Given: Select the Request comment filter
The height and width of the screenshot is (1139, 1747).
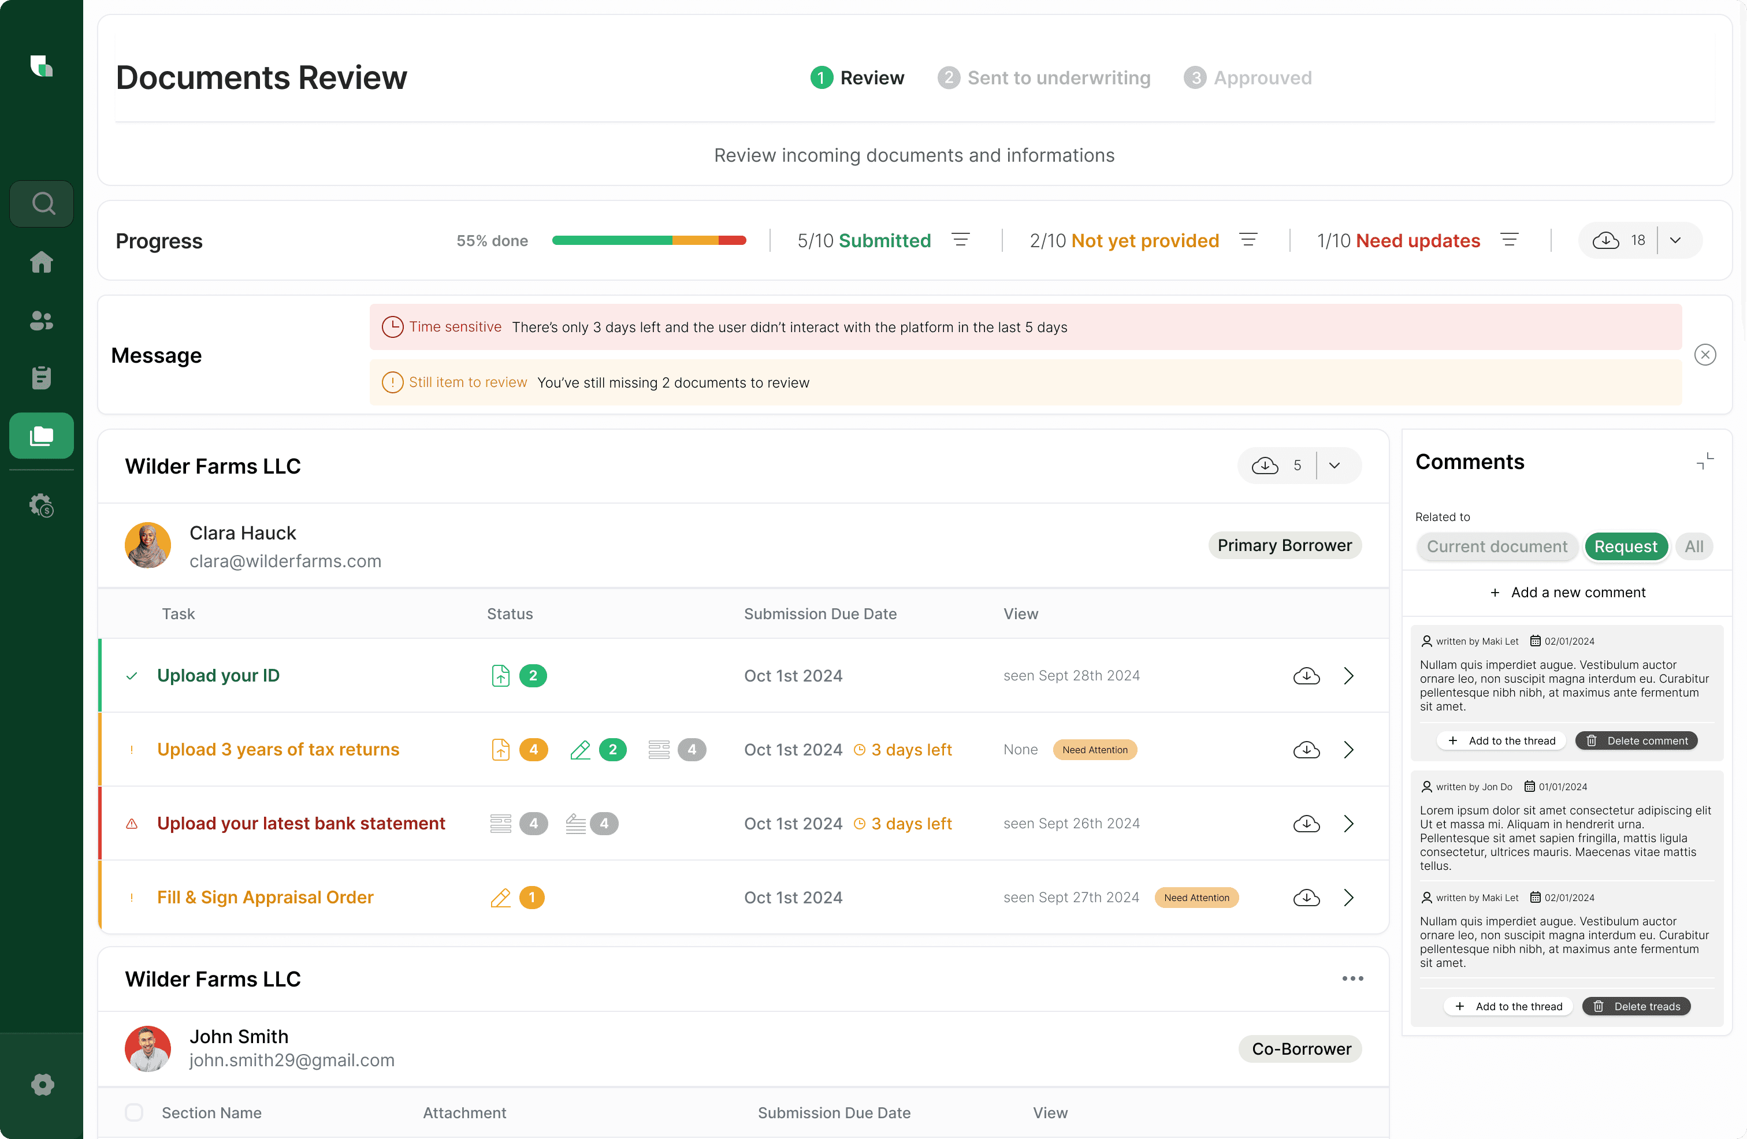Looking at the screenshot, I should tap(1625, 547).
